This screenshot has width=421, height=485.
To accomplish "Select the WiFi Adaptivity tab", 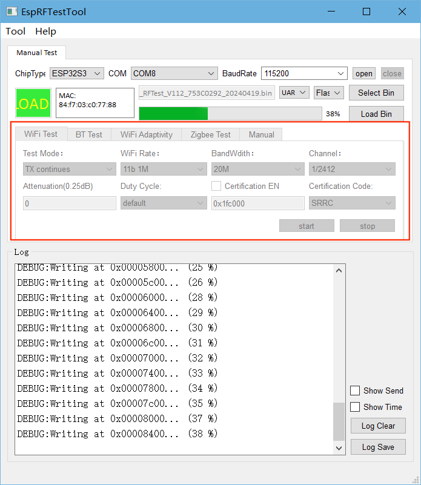I will point(146,134).
